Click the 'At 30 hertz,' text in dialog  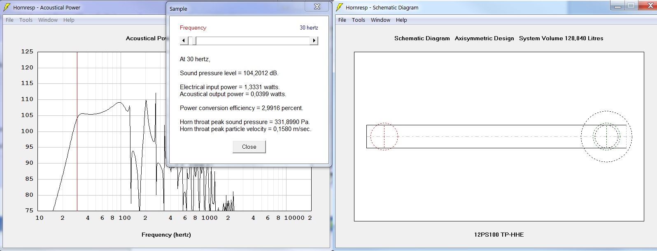coord(195,59)
